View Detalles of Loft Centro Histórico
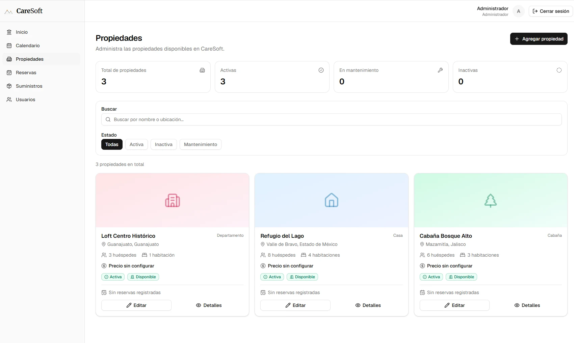The width and height of the screenshot is (574, 343). click(x=209, y=305)
